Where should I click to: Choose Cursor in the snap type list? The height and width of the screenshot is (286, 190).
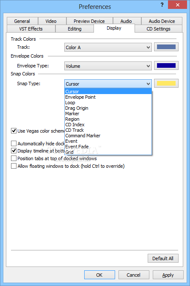[x=108, y=92]
